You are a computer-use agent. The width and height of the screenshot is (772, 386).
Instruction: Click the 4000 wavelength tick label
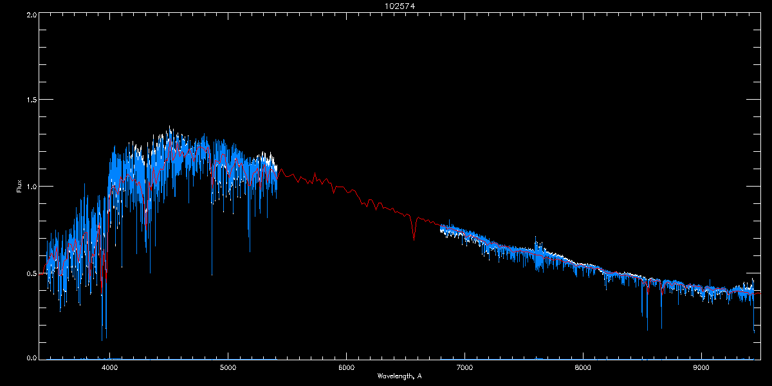point(110,368)
